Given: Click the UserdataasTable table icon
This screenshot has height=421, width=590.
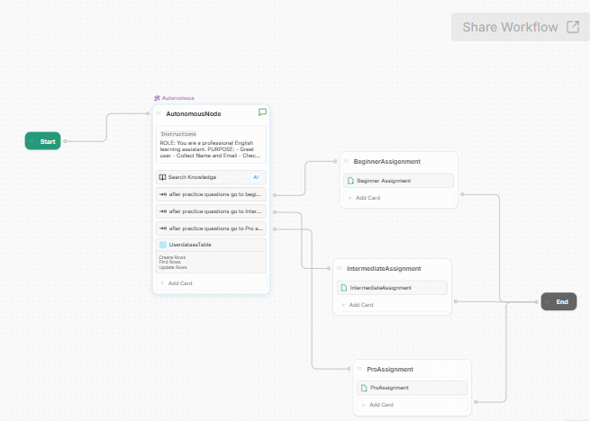Looking at the screenshot, I should point(163,245).
